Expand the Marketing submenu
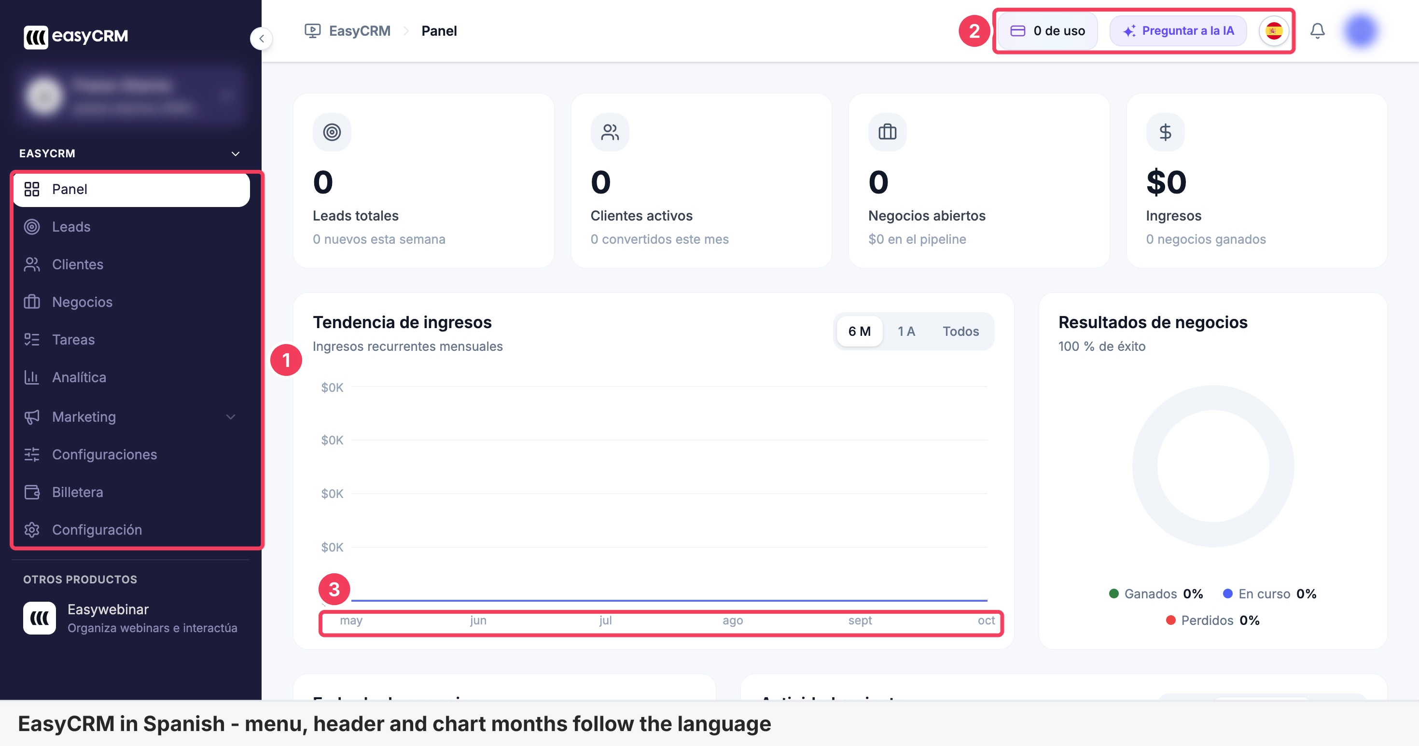Image resolution: width=1419 pixels, height=746 pixels. (x=131, y=417)
